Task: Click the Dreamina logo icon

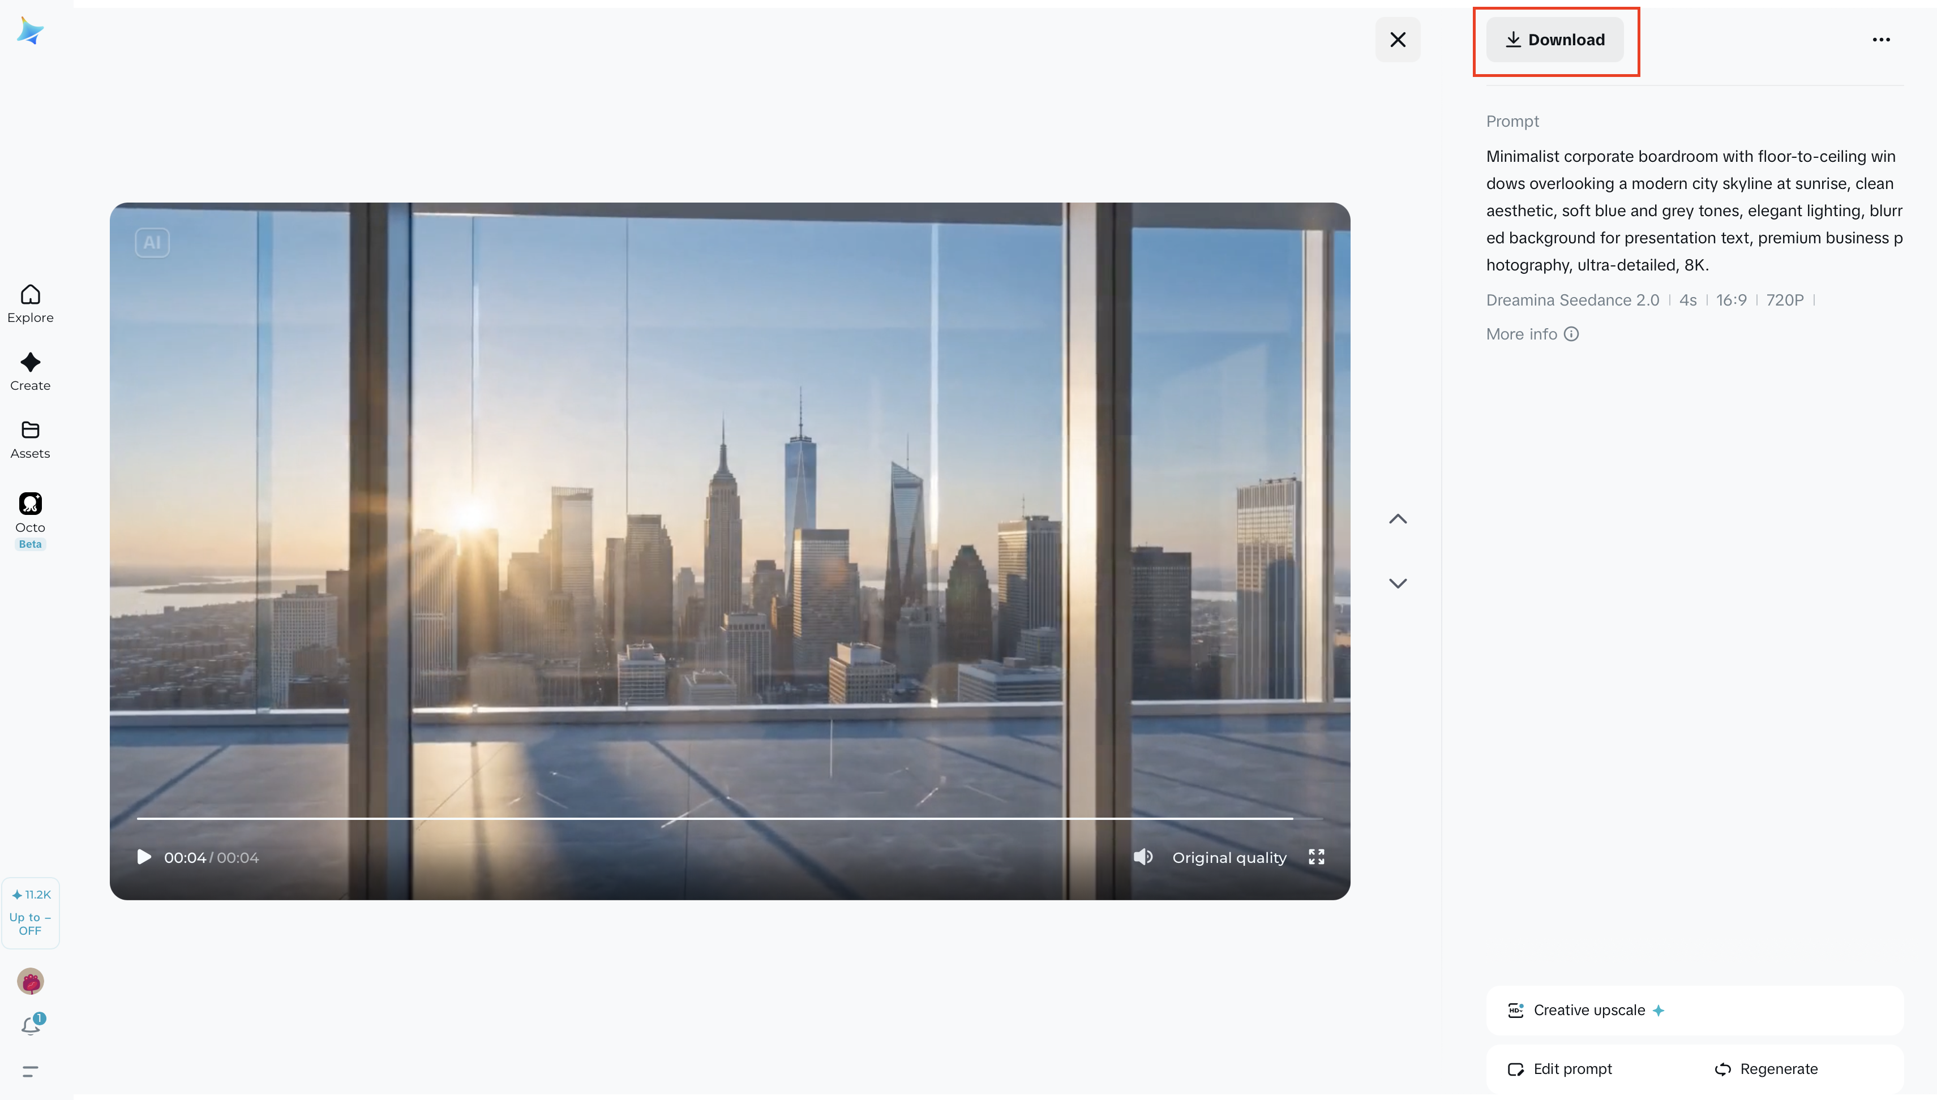Action: click(30, 31)
